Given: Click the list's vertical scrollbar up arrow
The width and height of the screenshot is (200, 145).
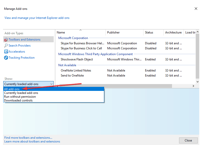Looking at the screenshot, I should 197,32.
